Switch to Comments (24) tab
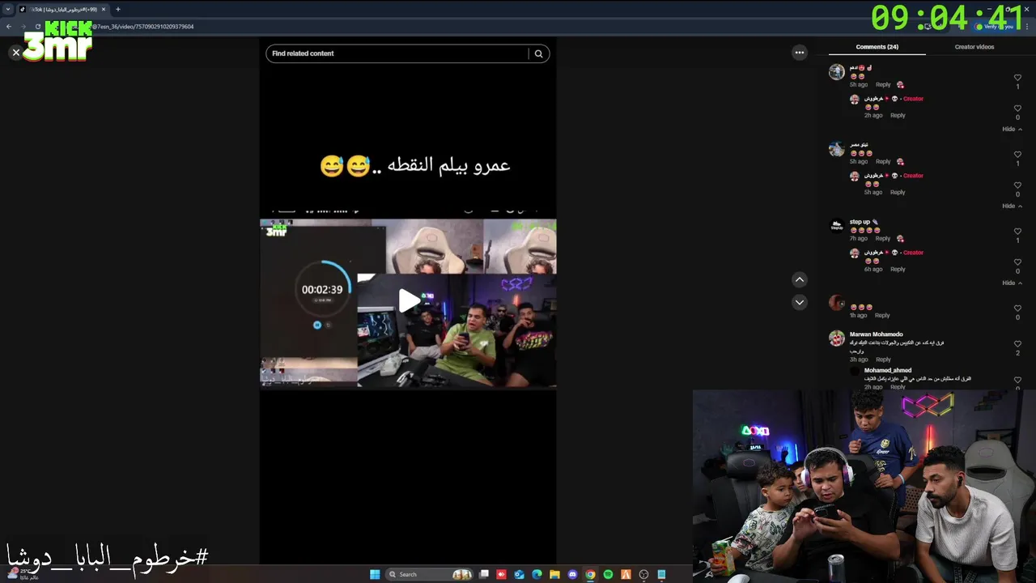This screenshot has height=583, width=1036. pos(877,47)
